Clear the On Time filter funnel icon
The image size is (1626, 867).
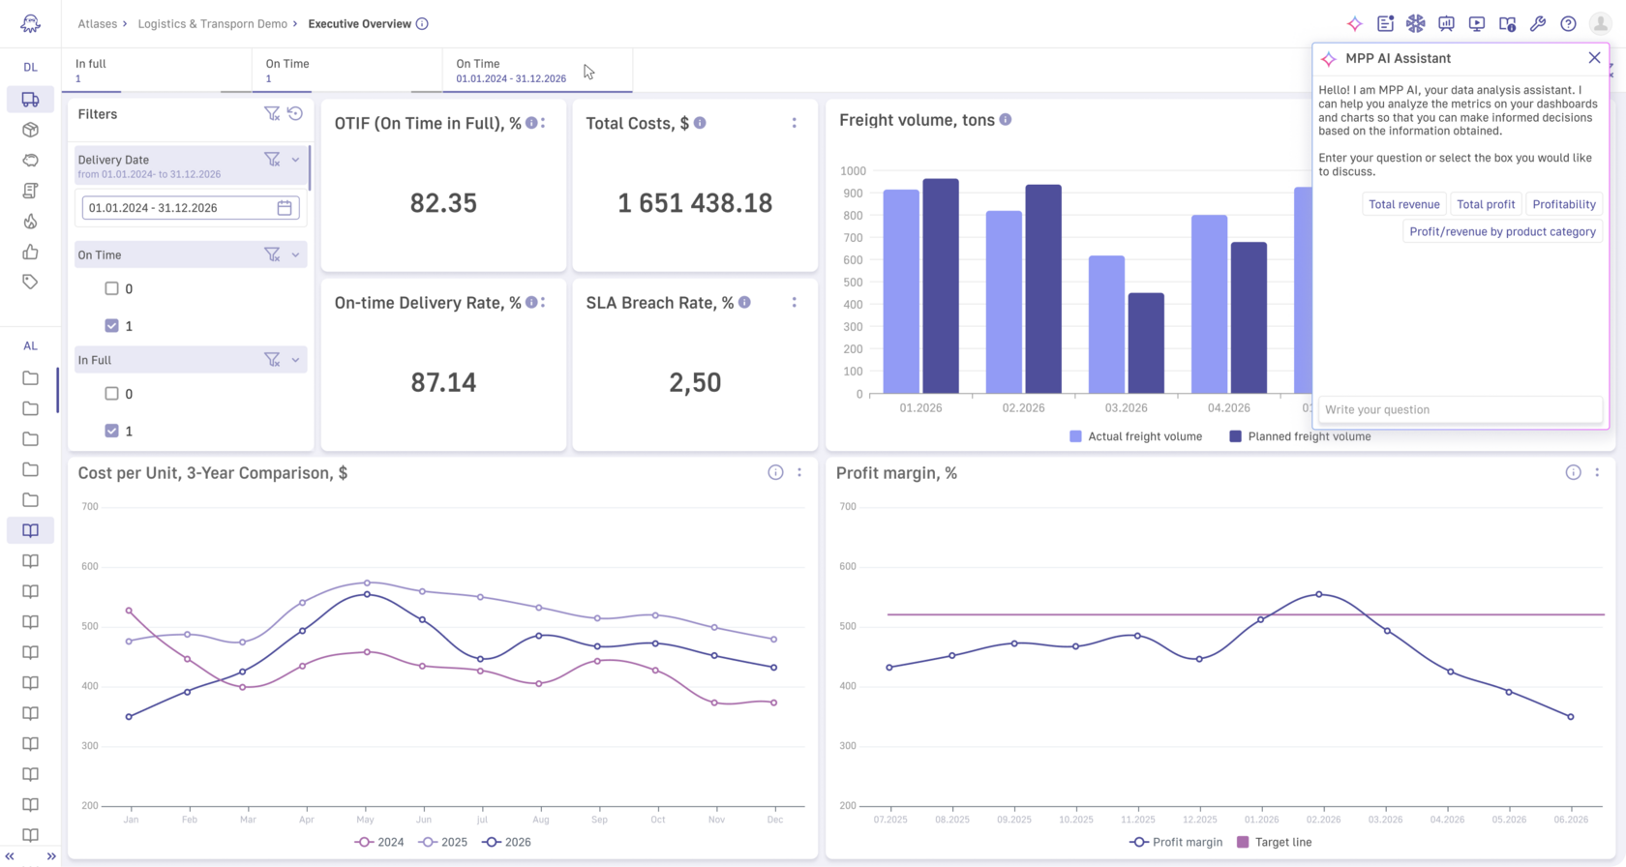click(x=272, y=254)
